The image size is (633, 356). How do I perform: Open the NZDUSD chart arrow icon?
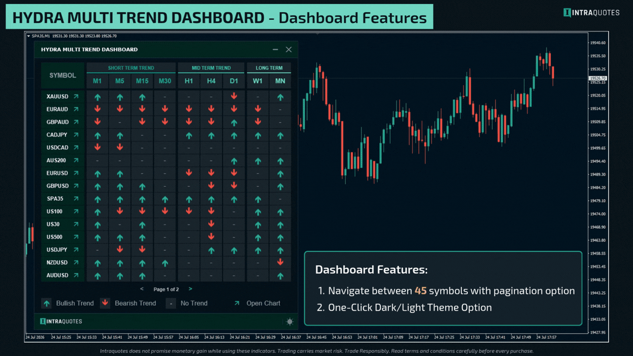point(76,263)
